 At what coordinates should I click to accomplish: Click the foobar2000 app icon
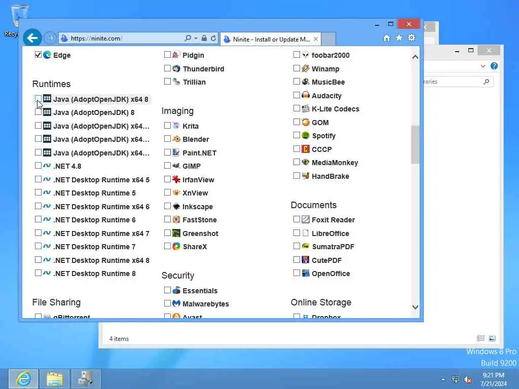pos(306,55)
